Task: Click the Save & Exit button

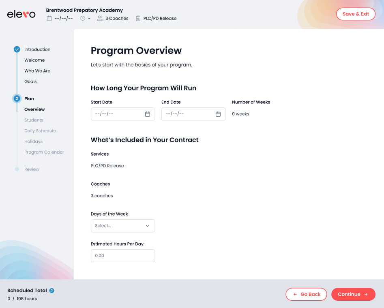Action: 356,14
